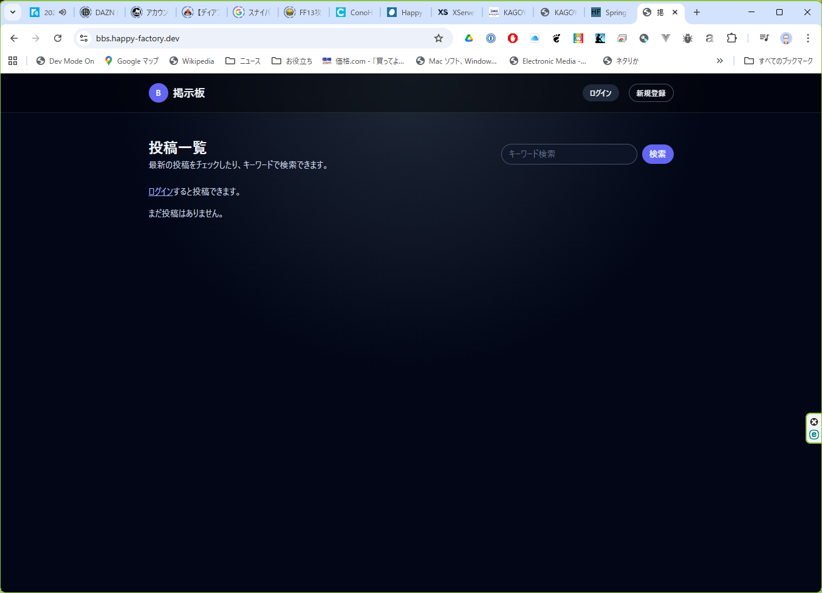The height and width of the screenshot is (593, 822).
Task: Mute audio on the first tab's speaker icon
Action: tap(63, 12)
